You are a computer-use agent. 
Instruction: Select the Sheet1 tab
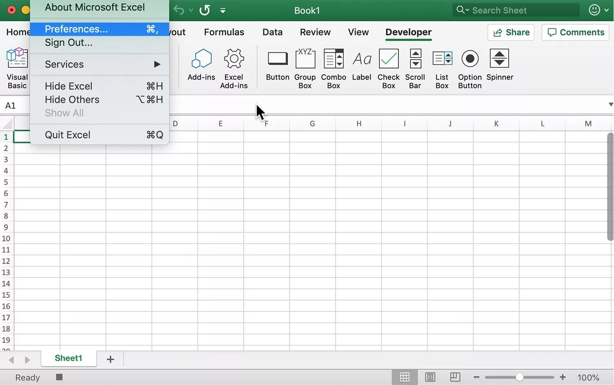click(69, 358)
